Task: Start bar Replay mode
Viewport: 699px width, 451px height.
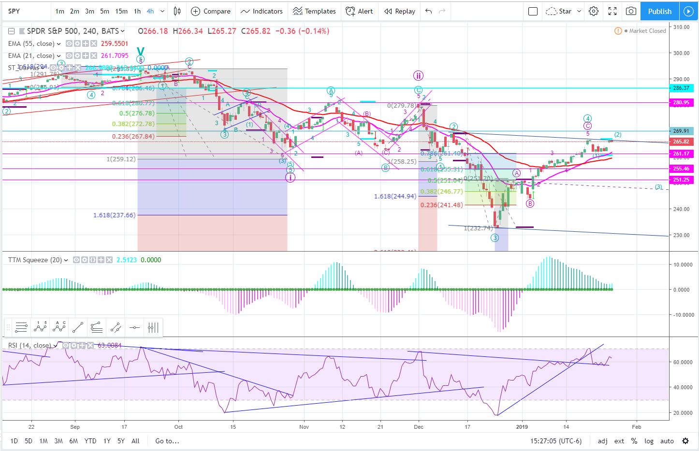Action: pos(399,11)
